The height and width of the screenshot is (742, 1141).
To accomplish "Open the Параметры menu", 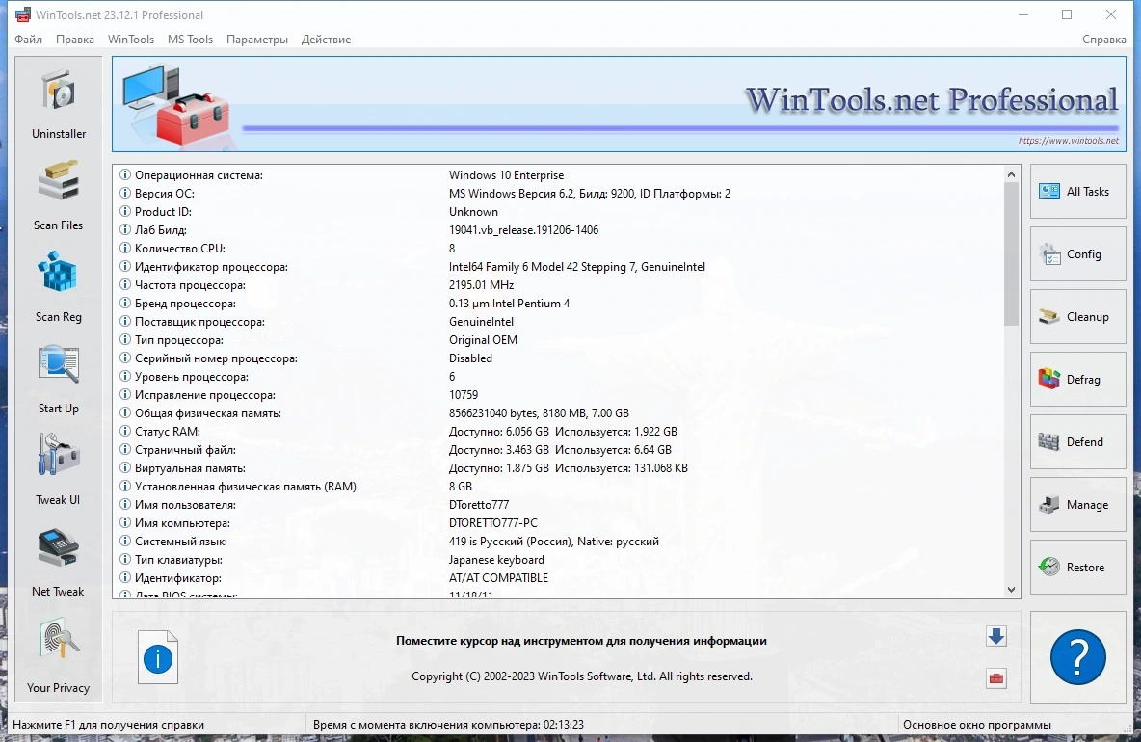I will tap(257, 40).
